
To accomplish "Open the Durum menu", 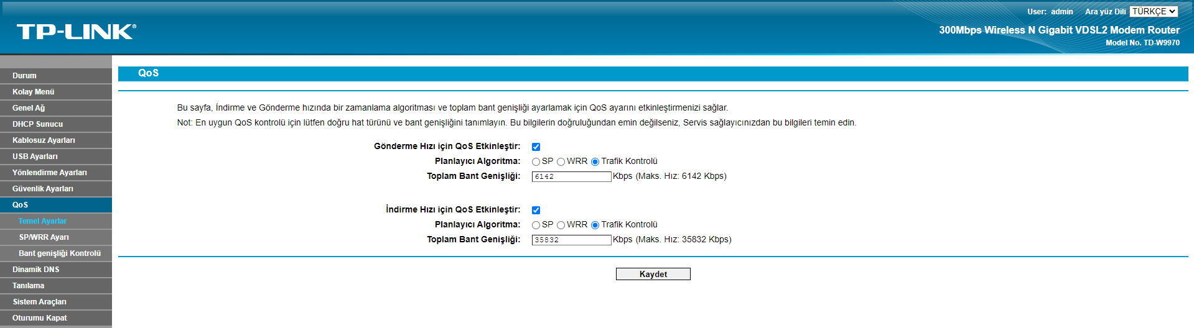I will [x=56, y=76].
